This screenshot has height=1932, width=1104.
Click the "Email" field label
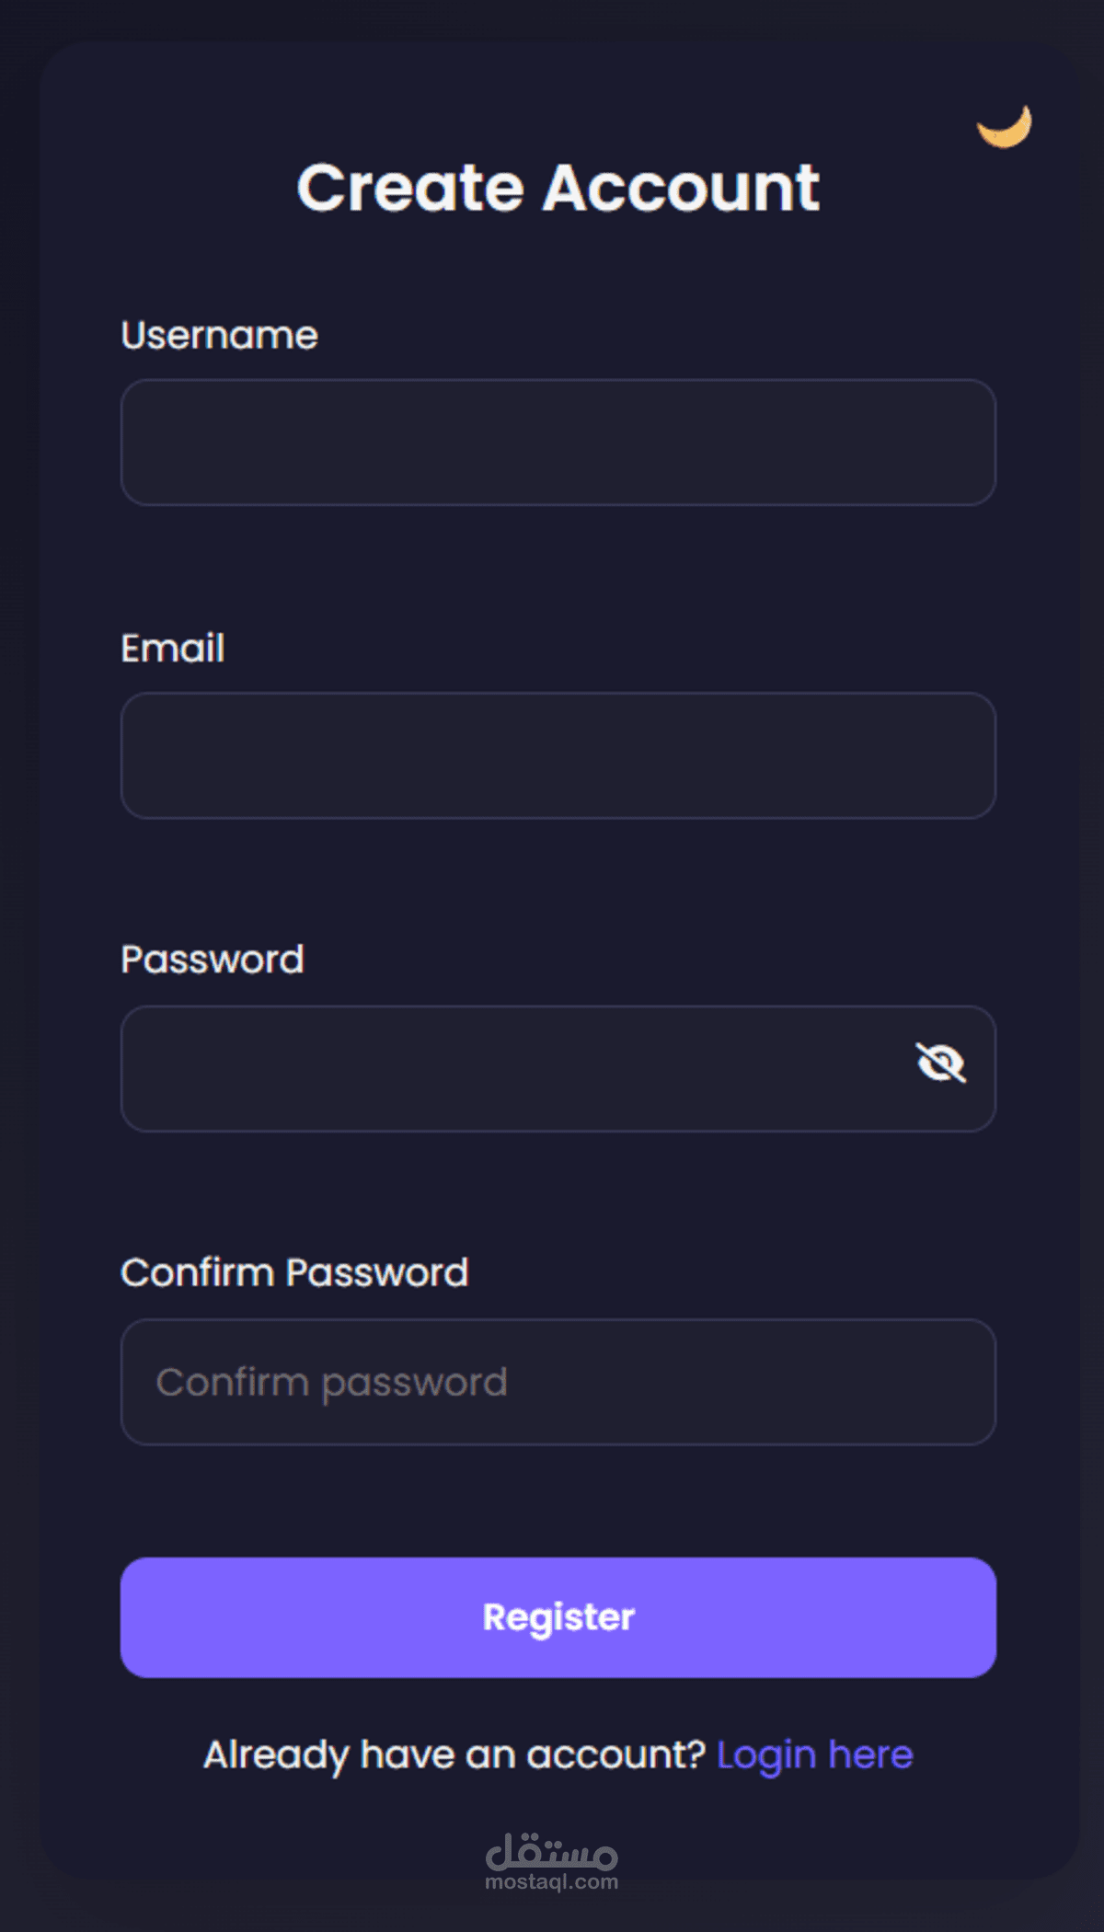[x=173, y=649]
